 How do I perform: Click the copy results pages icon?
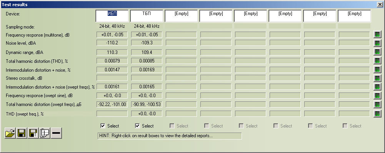tap(45, 133)
